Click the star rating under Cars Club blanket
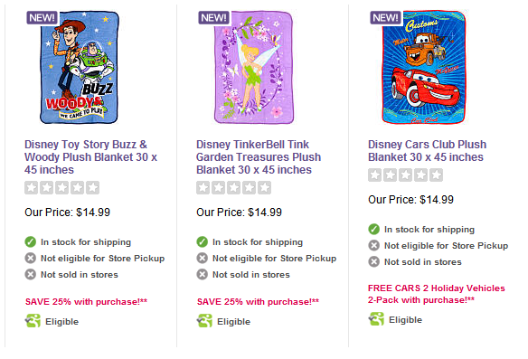 [405, 175]
